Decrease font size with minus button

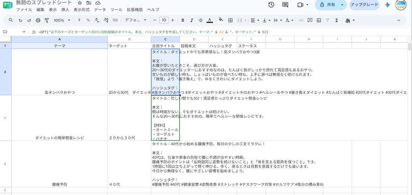coord(155,20)
